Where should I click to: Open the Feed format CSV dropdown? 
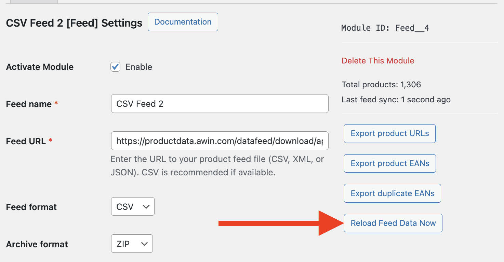[x=133, y=207]
